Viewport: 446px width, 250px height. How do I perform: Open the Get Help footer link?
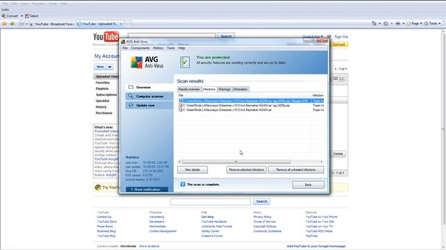[x=208, y=217]
